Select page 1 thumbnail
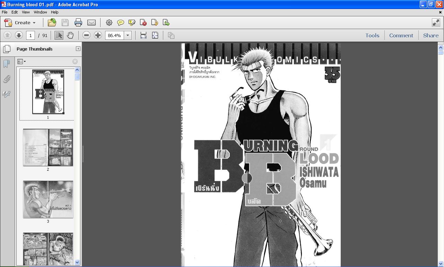444x267 pixels. (48, 92)
